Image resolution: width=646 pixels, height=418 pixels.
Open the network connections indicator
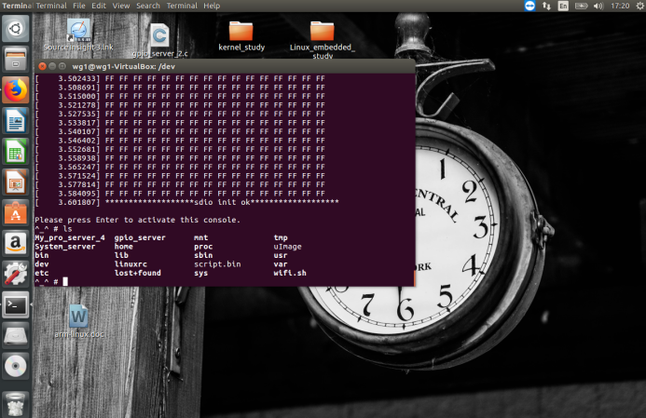(x=546, y=6)
